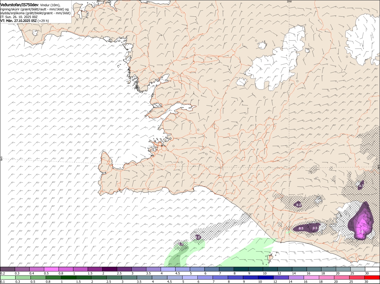
Task: Select lower legend swatch above 0.8
Action: (x=53, y=277)
